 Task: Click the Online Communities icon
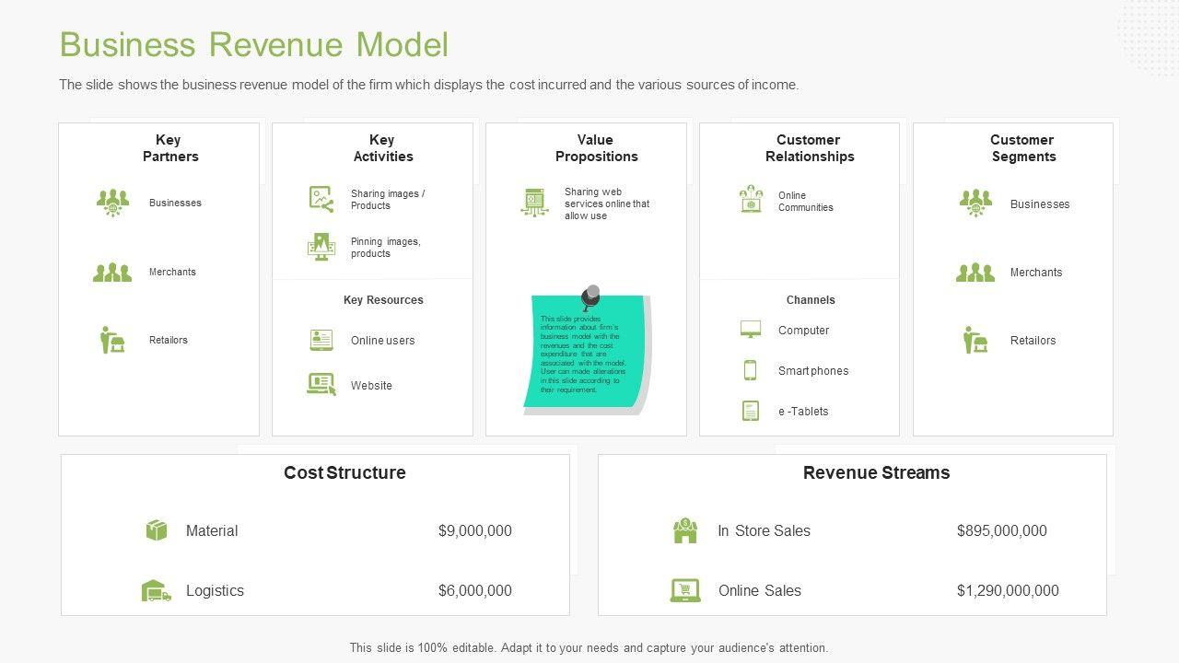click(x=751, y=200)
